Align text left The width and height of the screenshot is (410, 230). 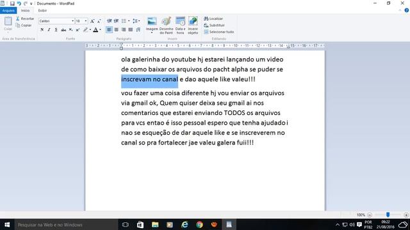(x=110, y=30)
